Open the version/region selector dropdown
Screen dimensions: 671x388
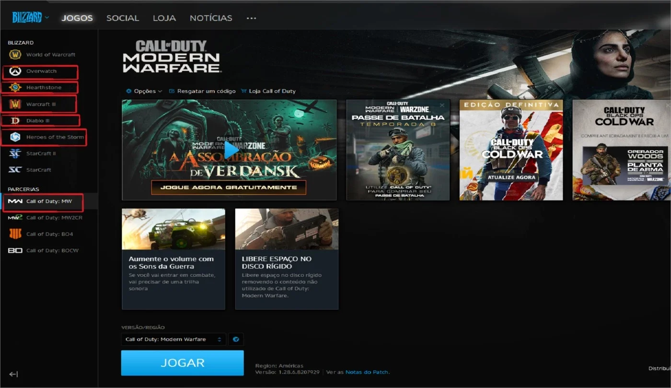coord(174,340)
